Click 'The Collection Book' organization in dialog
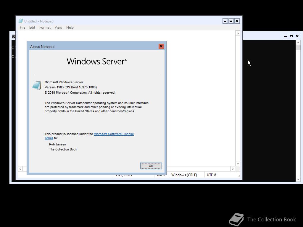Screen dimensions: 303x227 click(x=63, y=149)
